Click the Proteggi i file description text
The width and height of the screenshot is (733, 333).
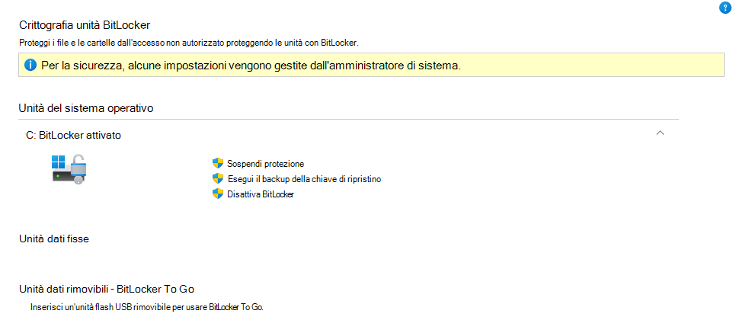[189, 43]
